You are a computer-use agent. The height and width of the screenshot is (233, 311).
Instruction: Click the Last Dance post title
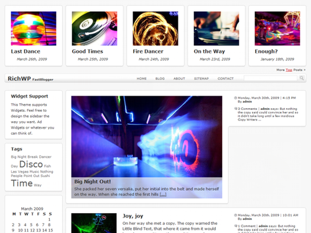tap(26, 52)
